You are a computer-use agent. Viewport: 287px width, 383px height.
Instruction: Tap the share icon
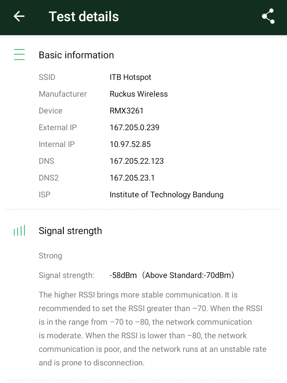[268, 16]
